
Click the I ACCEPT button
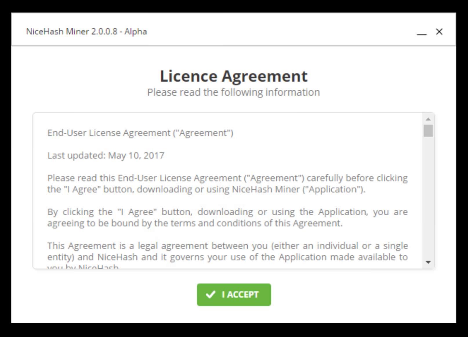tap(234, 294)
